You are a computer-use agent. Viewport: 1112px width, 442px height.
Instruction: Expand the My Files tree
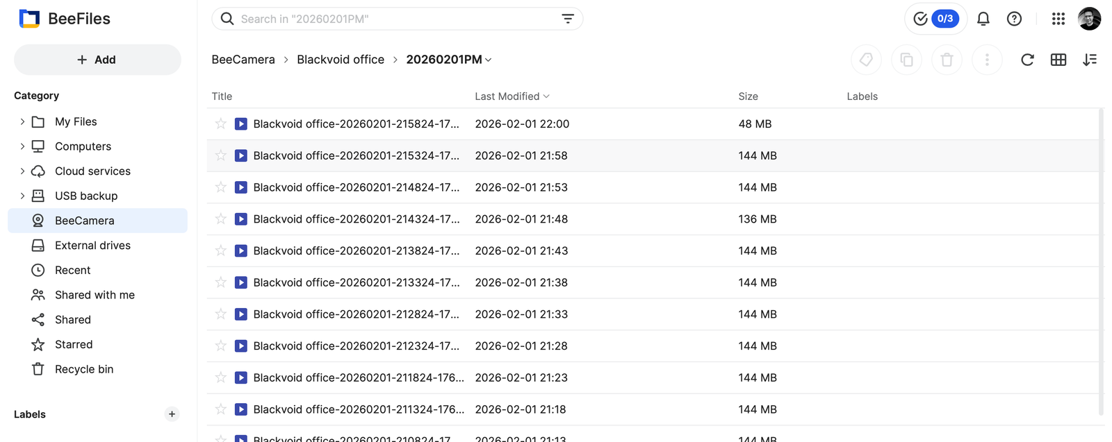click(x=22, y=121)
